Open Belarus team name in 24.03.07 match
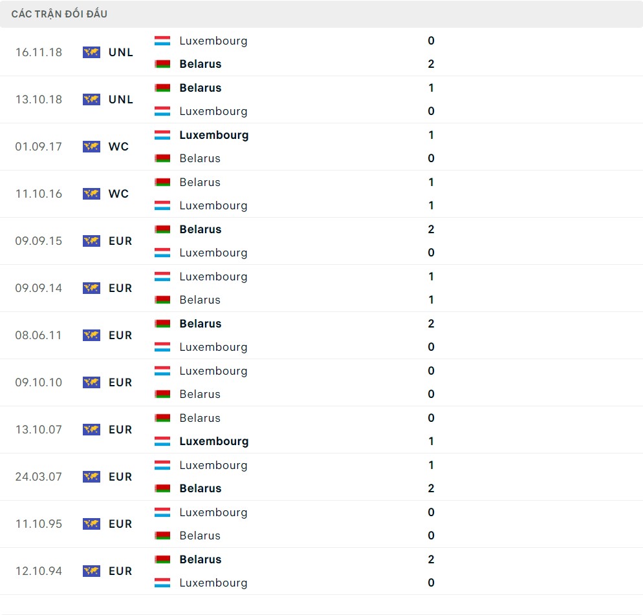The width and height of the screenshot is (643, 615). [201, 488]
